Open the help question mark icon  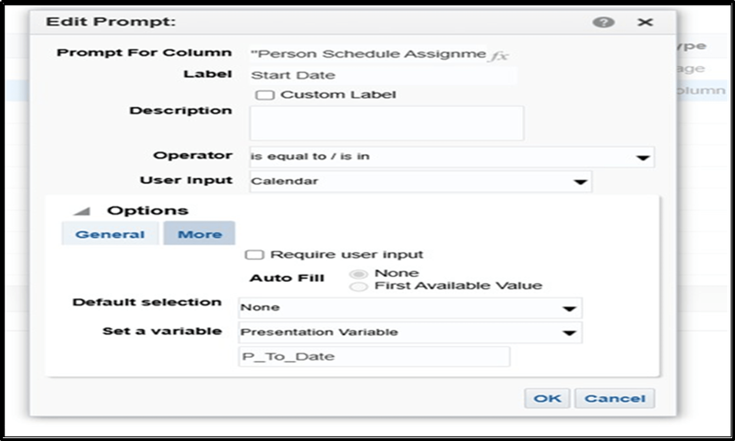click(x=603, y=22)
